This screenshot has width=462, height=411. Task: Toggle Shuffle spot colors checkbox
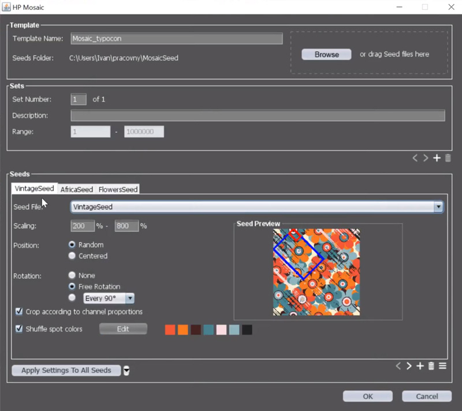tap(19, 328)
